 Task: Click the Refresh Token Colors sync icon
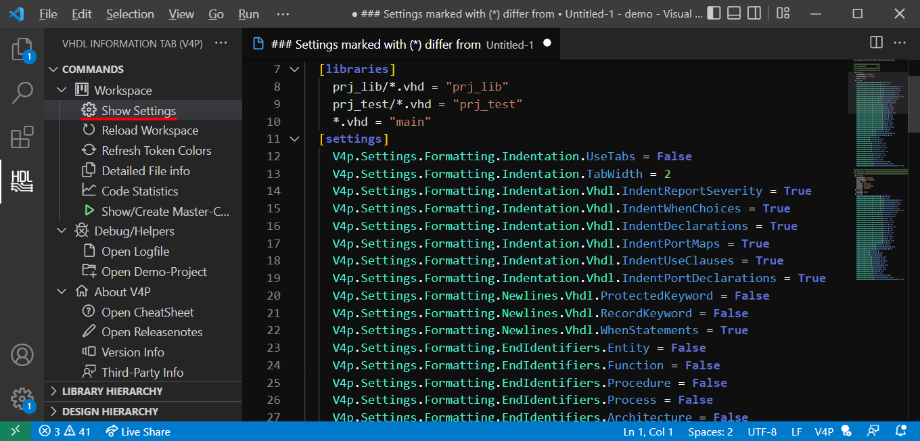pyautogui.click(x=89, y=150)
